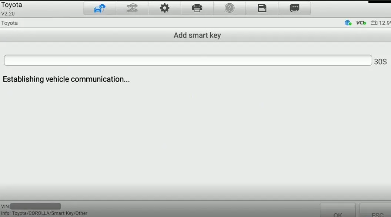Click the VCI connection status icon

point(361,23)
